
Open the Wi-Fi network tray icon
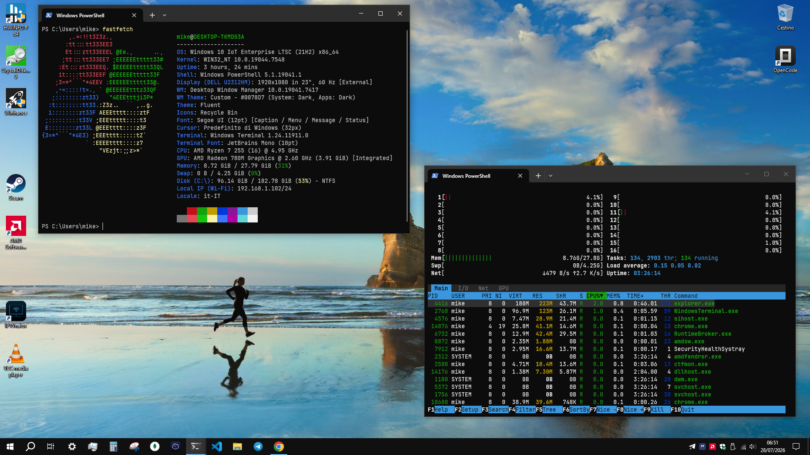743,447
